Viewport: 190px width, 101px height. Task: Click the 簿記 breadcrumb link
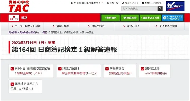coord(45,33)
